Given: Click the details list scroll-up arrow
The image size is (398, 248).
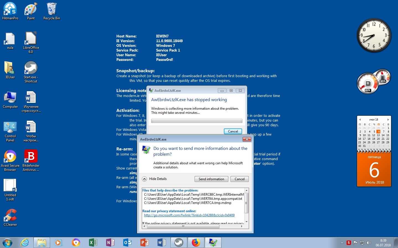Looking at the screenshot, I should 247,190.
